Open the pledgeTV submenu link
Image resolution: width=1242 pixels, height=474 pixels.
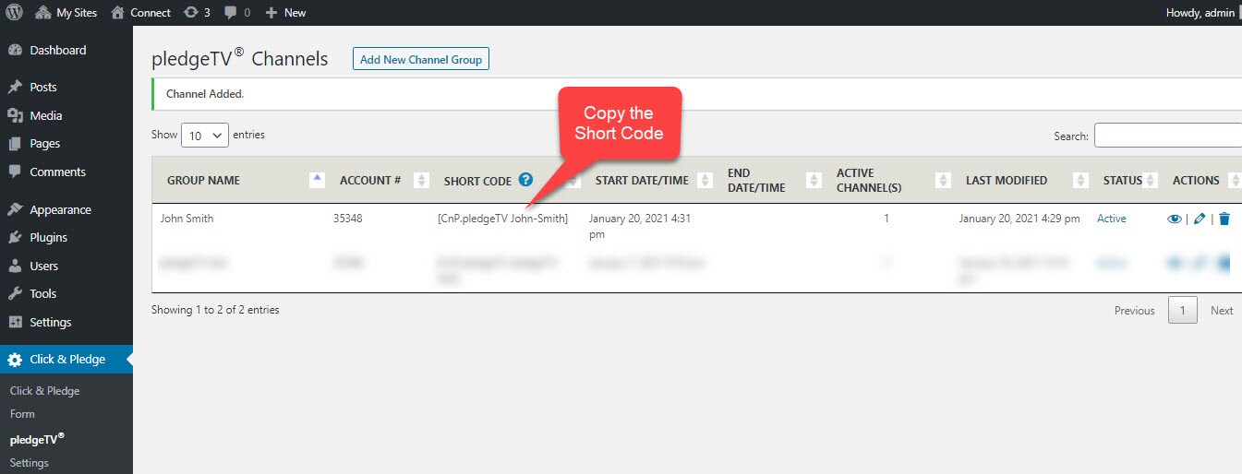[x=38, y=438]
